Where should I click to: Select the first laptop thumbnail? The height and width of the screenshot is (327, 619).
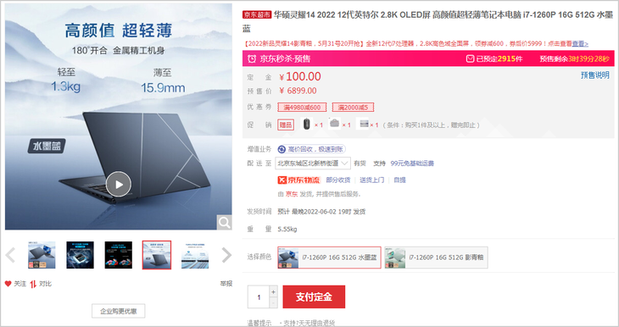(42, 255)
